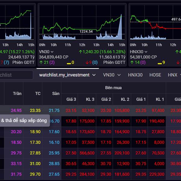Click the KL 2 column header
This screenshot has width=181, height=181.
tap(125, 99)
